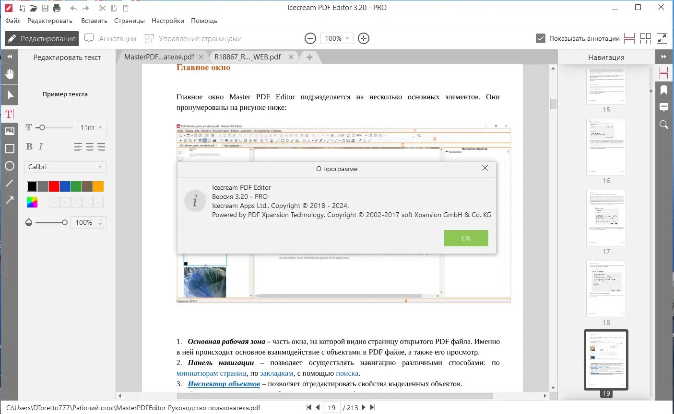The height and width of the screenshot is (414, 674).
Task: Switch to the MasterPDF...ателя.pdf tab
Action: tap(159, 57)
